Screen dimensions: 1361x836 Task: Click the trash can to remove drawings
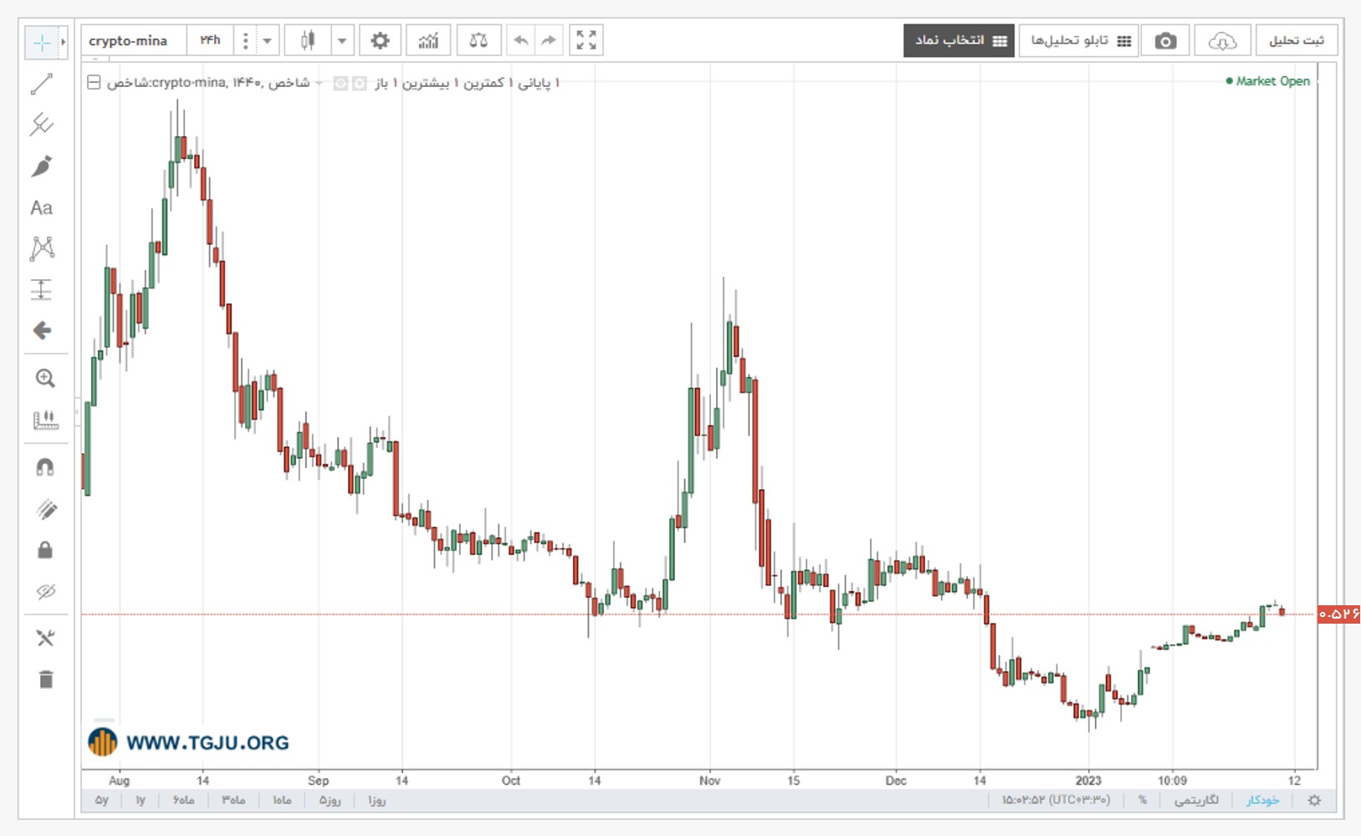45,679
